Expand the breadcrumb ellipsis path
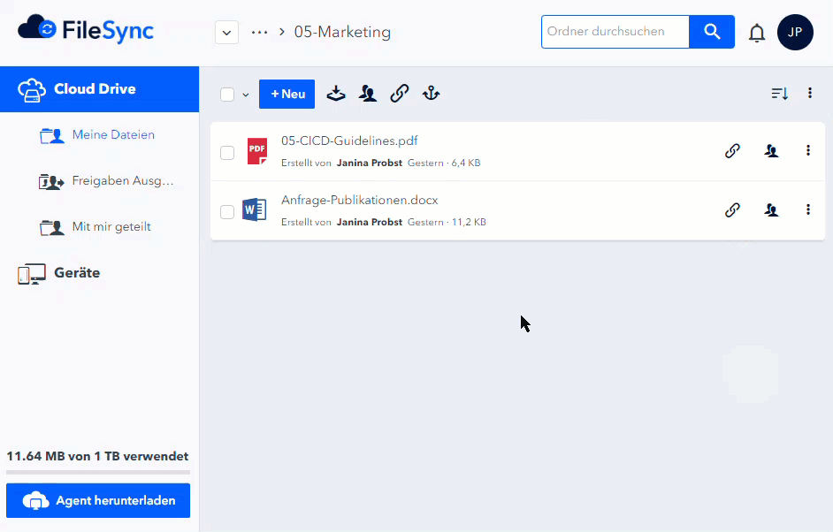833x532 pixels. coord(259,33)
